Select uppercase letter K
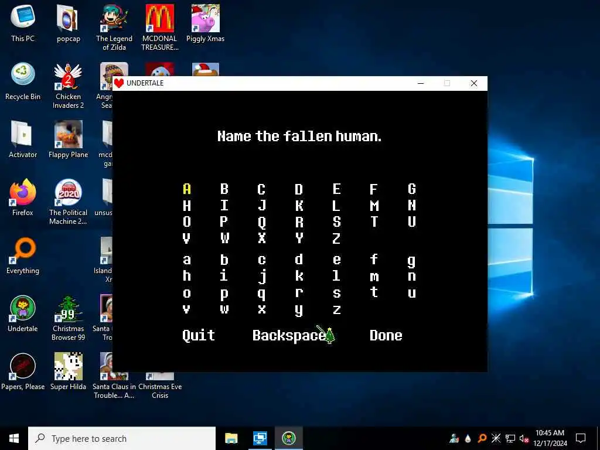 299,206
